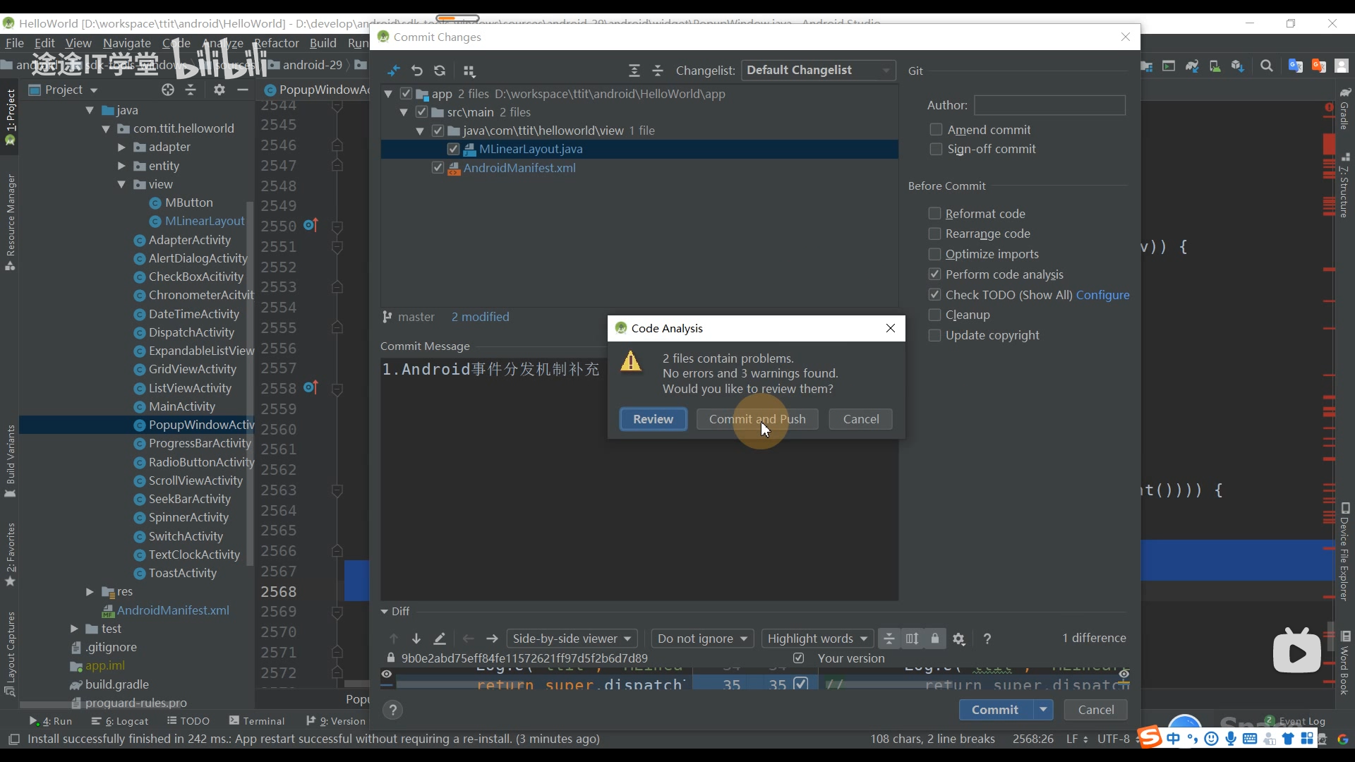The width and height of the screenshot is (1355, 762).
Task: Hide the Project panel with minus icon
Action: click(x=243, y=90)
